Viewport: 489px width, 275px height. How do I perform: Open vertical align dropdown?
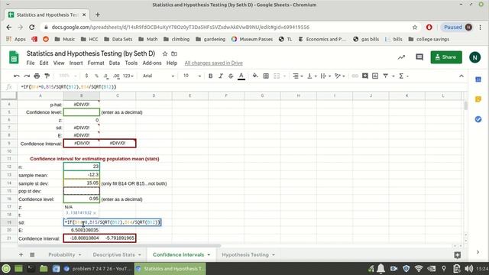[312, 76]
